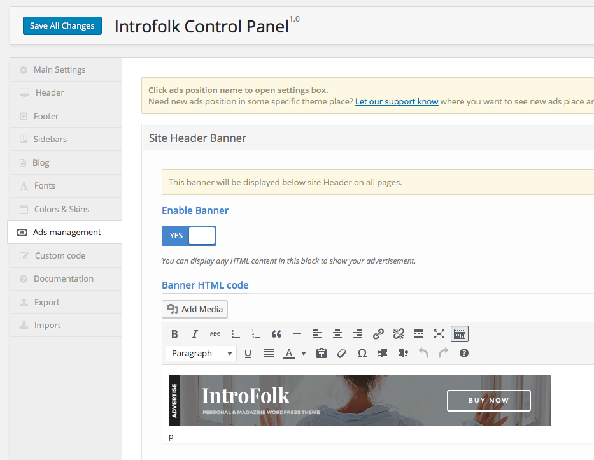Click the insert/edit link icon

[378, 334]
